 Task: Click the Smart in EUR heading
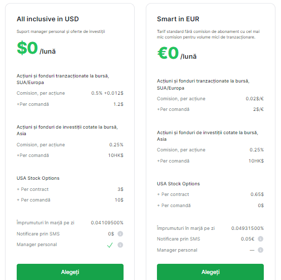coord(178,19)
